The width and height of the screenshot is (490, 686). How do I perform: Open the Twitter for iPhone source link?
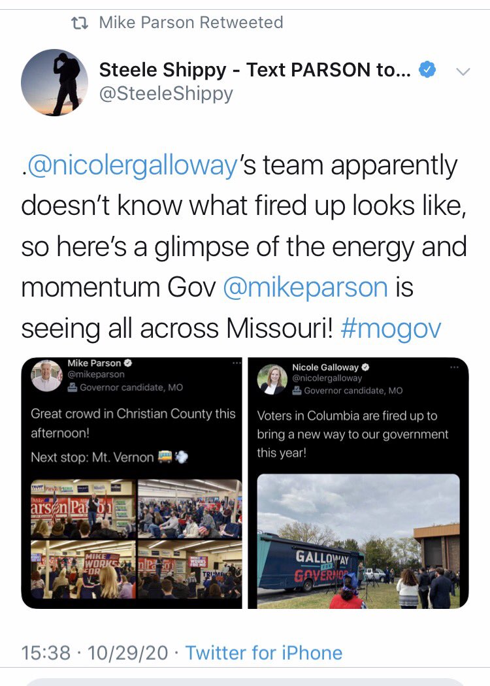[264, 653]
